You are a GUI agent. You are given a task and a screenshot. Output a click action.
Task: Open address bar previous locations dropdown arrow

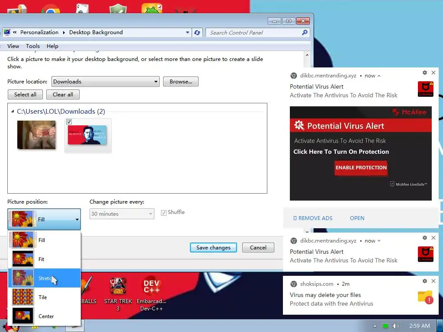click(x=187, y=32)
